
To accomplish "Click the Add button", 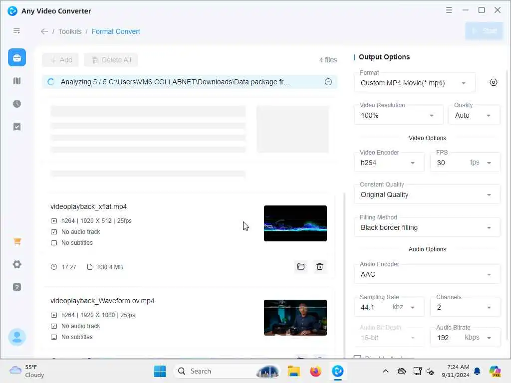I will (x=60, y=60).
